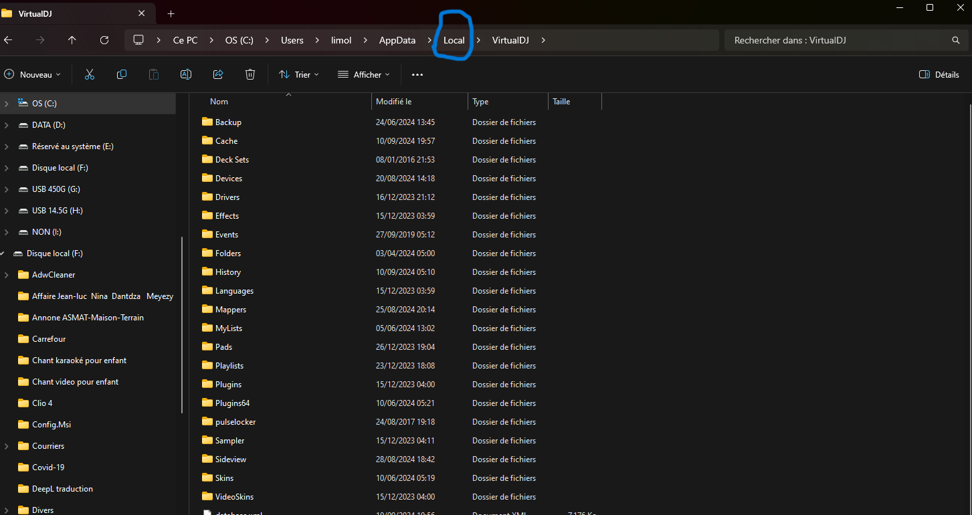The height and width of the screenshot is (515, 972).
Task: Click the USB 450G (G:) drive icon
Action: tap(23, 189)
